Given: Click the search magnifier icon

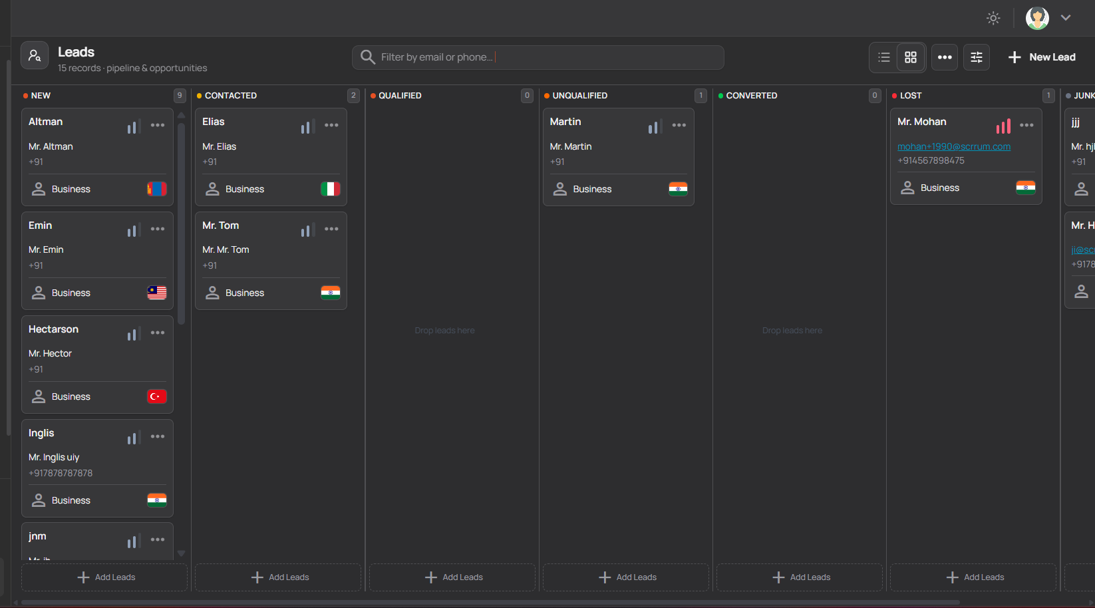Looking at the screenshot, I should pyautogui.click(x=367, y=57).
